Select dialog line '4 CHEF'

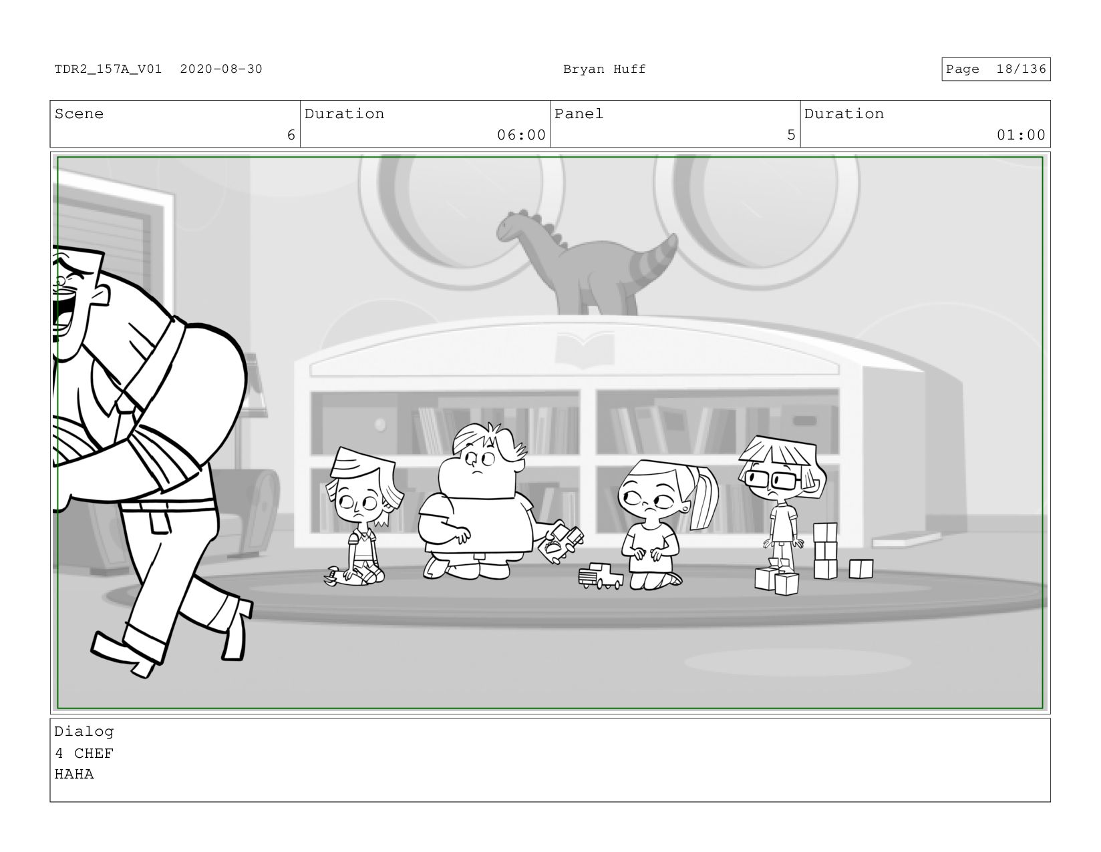(x=84, y=753)
